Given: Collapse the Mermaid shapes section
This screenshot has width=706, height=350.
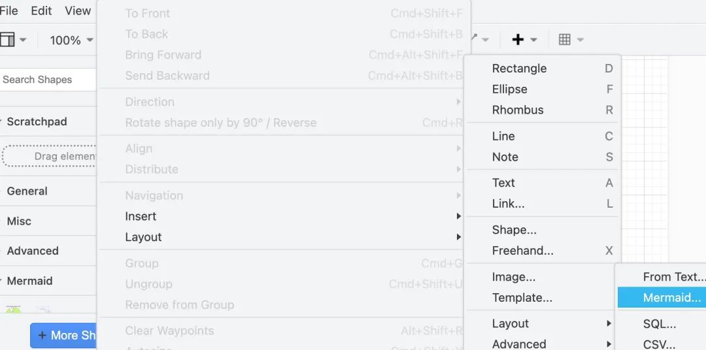Looking at the screenshot, I should tap(29, 281).
